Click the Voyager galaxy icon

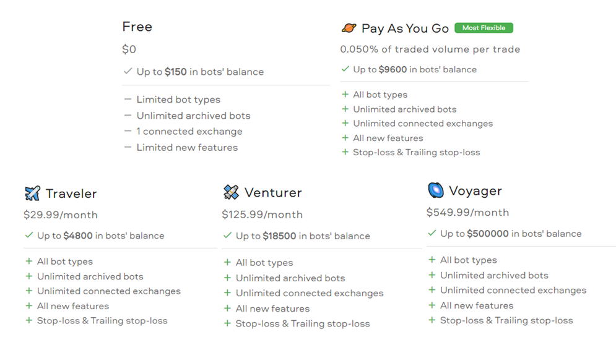pyautogui.click(x=436, y=190)
